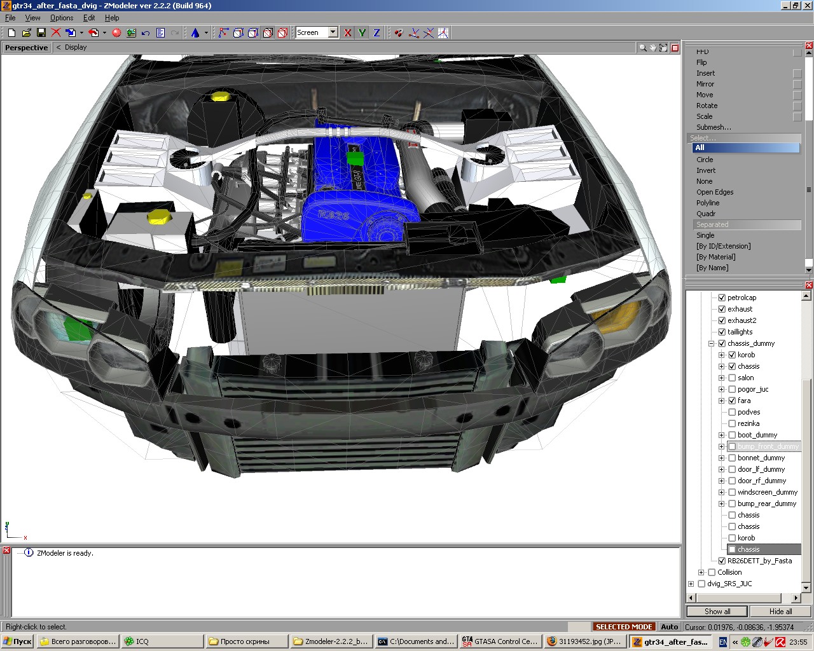Uncheck the exhaust checkbox

[722, 309]
